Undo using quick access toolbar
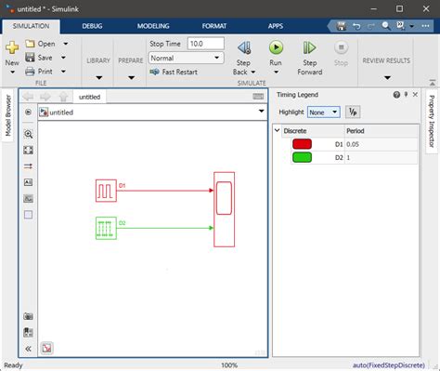This screenshot has width=440, height=371. 356,26
